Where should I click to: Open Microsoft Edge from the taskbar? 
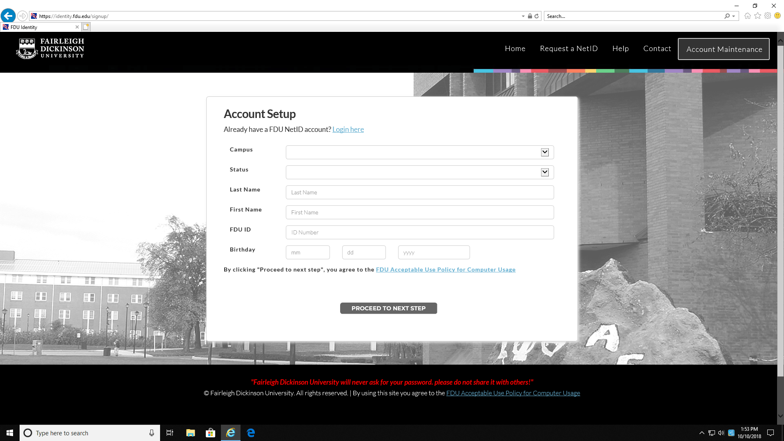click(x=251, y=433)
